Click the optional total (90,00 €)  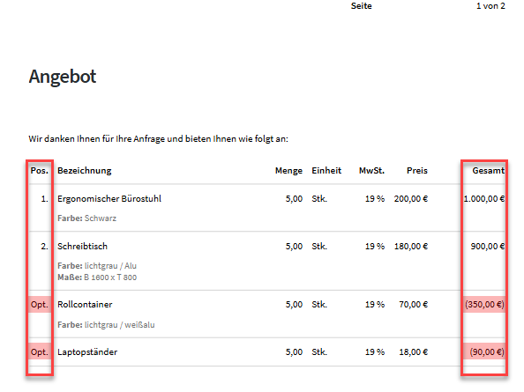coord(487,352)
